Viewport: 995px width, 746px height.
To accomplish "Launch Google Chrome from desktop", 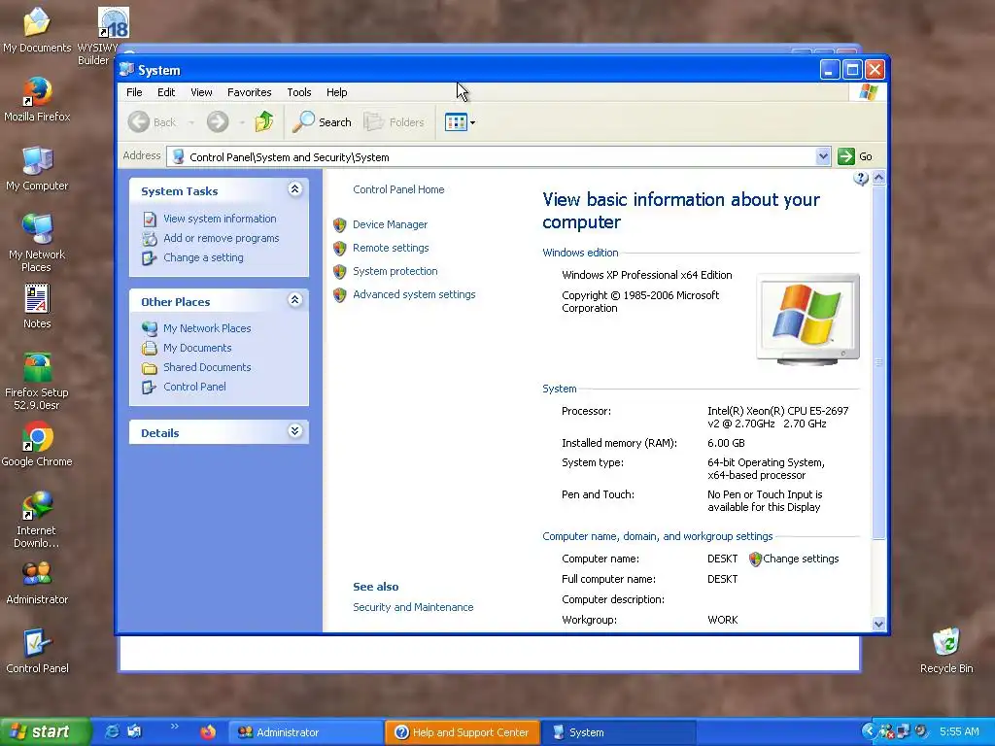I will point(37,444).
